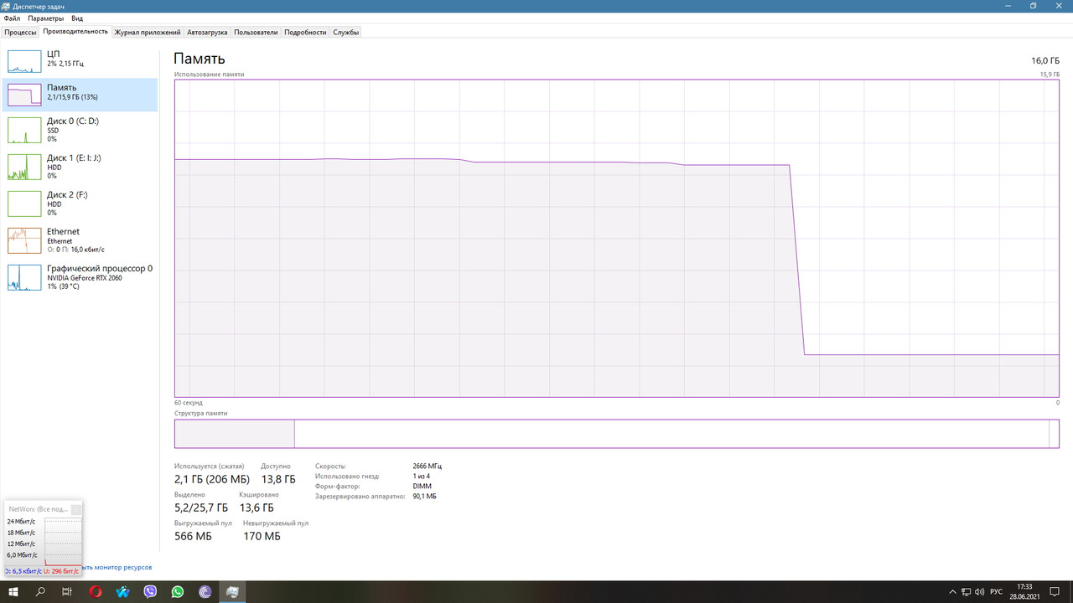Open taskbar search magnifier
The width and height of the screenshot is (1073, 603).
(40, 591)
